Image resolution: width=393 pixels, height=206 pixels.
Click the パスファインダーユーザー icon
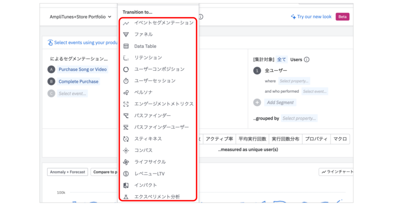click(126, 127)
